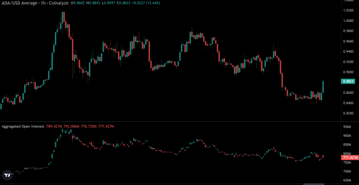
Task: Click the green 0.8823 current price tag
Action: [x=348, y=81]
